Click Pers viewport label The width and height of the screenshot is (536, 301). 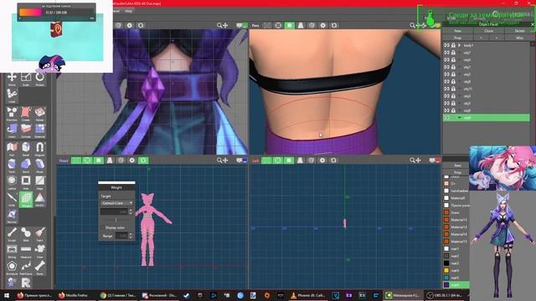[x=255, y=26]
